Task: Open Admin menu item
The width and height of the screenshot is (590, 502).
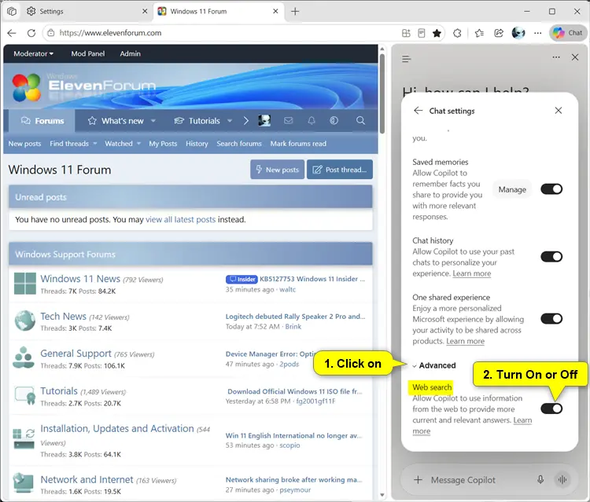Action: tap(130, 53)
